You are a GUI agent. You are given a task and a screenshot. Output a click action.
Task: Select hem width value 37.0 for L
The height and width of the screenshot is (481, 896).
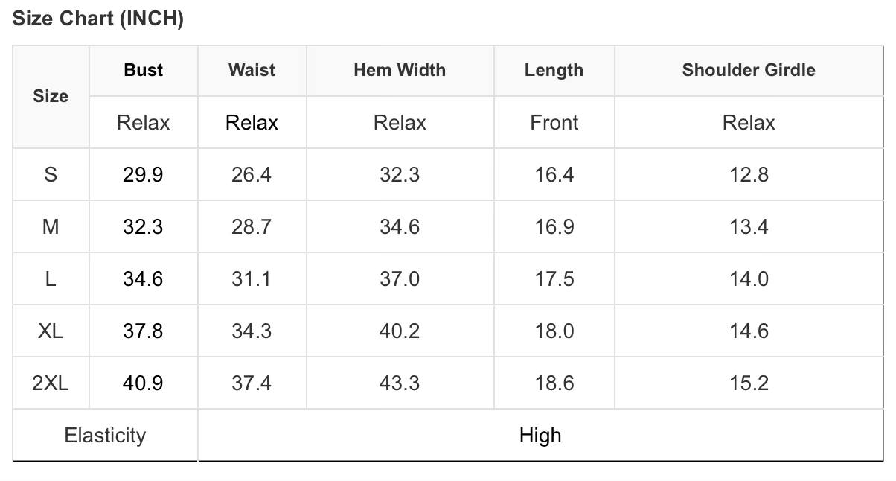click(x=400, y=279)
